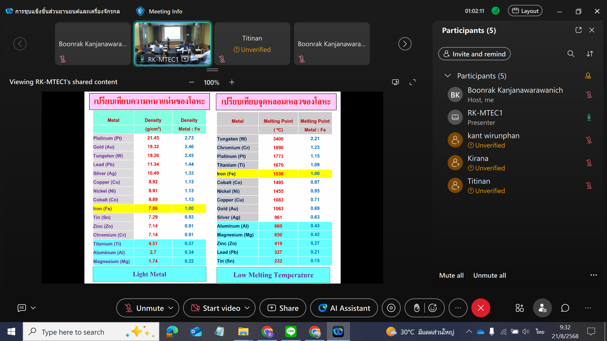Image resolution: width=607 pixels, height=341 pixels.
Task: Go to previous video thumbnails
Action: [x=20, y=44]
